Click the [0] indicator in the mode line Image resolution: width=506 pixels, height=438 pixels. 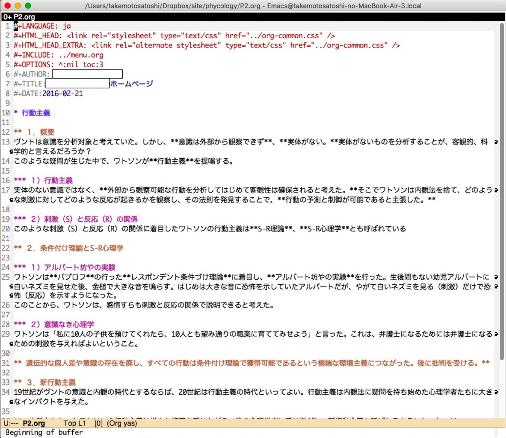point(98,423)
